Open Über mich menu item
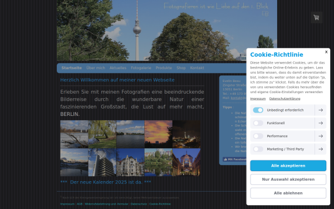The height and width of the screenshot is (209, 334). click(96, 68)
